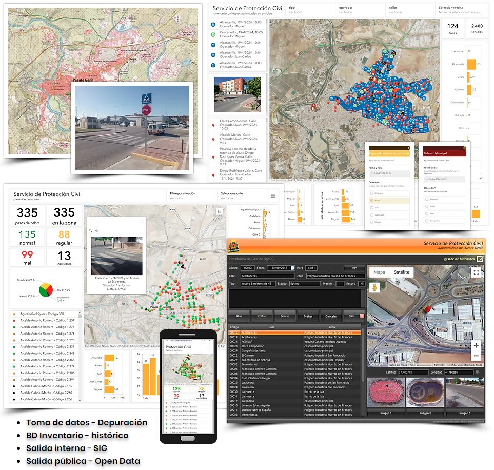Click the red marker icon beside Diego Rodríguez Valera 9:37
Viewport: 494px width, 470px height.
coord(213,174)
